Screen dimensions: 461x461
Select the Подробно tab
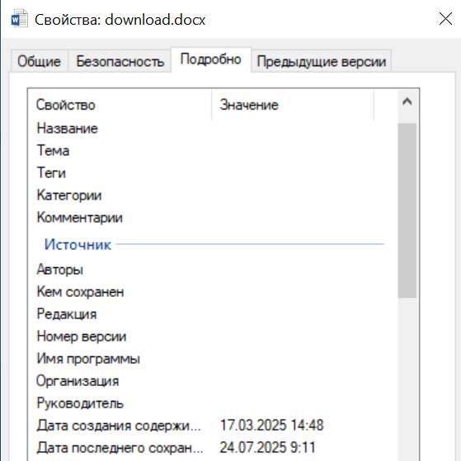(x=211, y=59)
